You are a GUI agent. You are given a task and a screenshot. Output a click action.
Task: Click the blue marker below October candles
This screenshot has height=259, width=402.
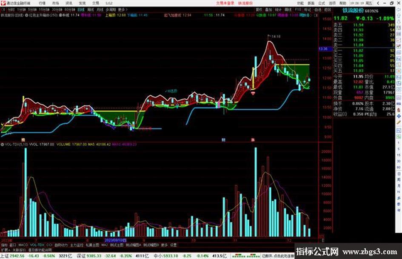click(x=223, y=140)
